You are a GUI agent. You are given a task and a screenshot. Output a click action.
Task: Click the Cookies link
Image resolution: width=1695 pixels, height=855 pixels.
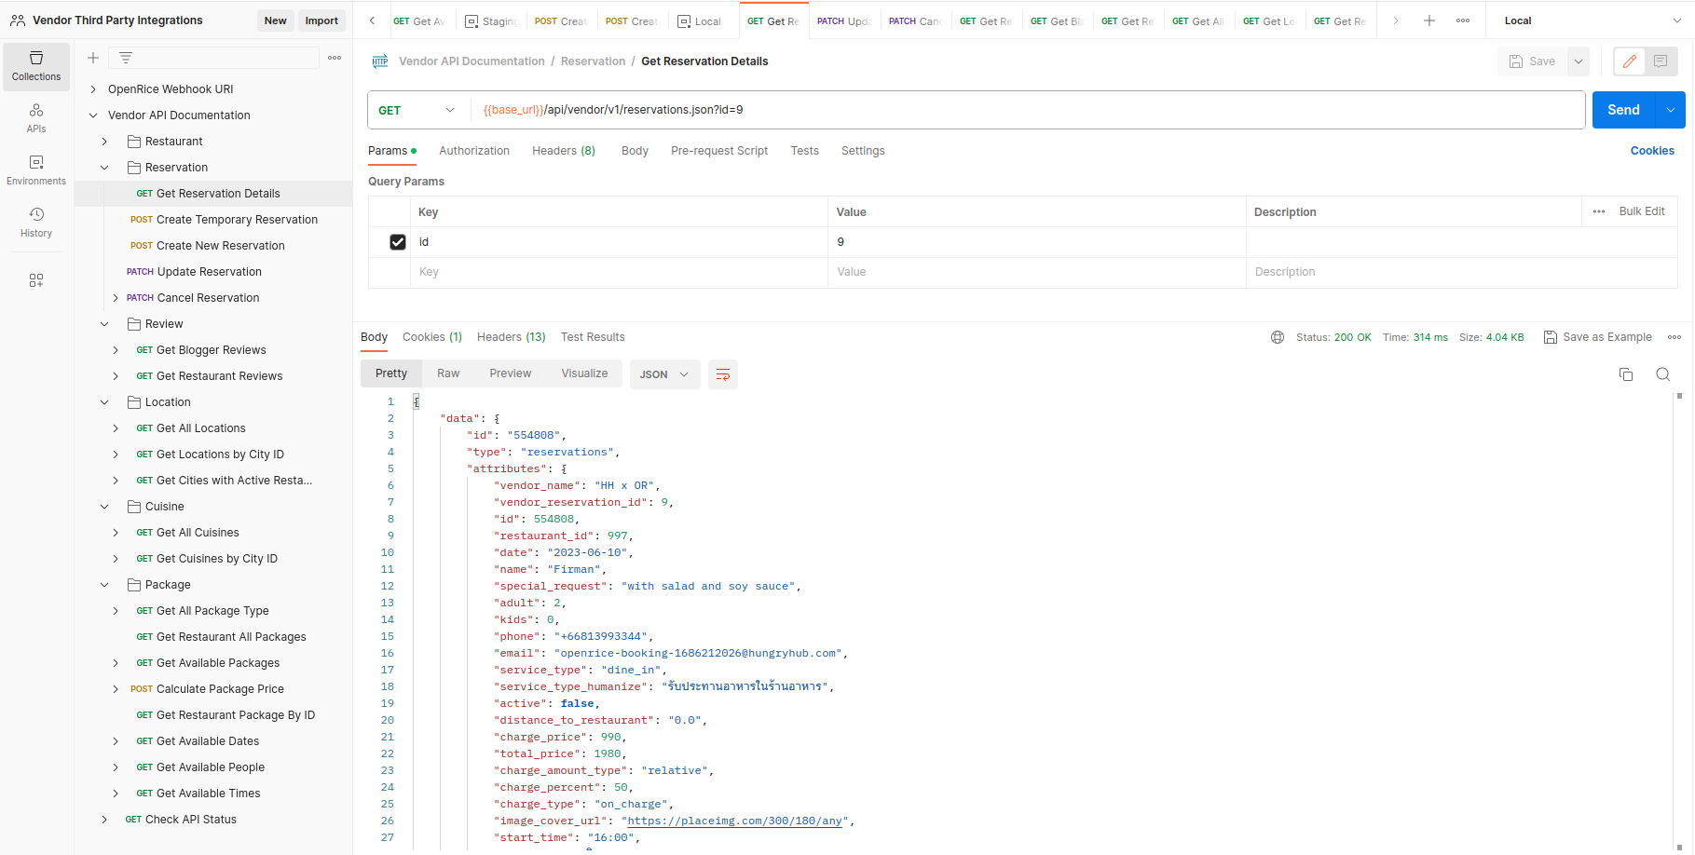pos(1651,151)
